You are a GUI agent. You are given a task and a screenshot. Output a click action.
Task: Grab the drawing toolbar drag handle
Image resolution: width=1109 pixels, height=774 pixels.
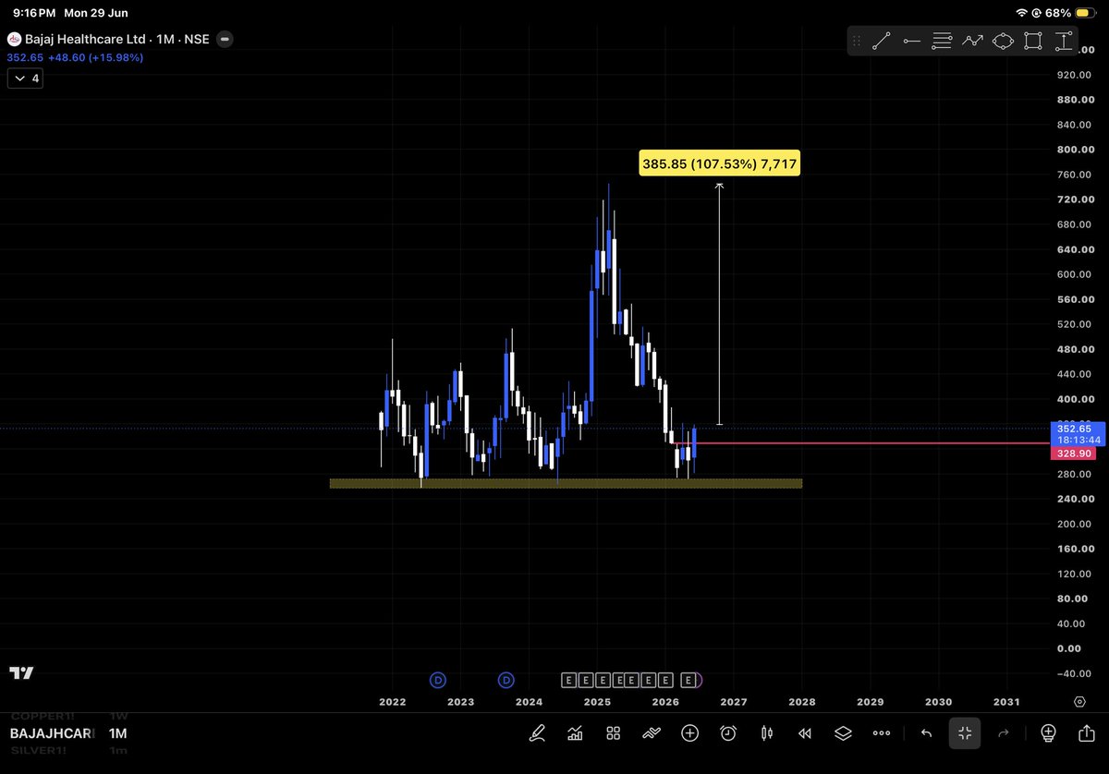point(857,41)
